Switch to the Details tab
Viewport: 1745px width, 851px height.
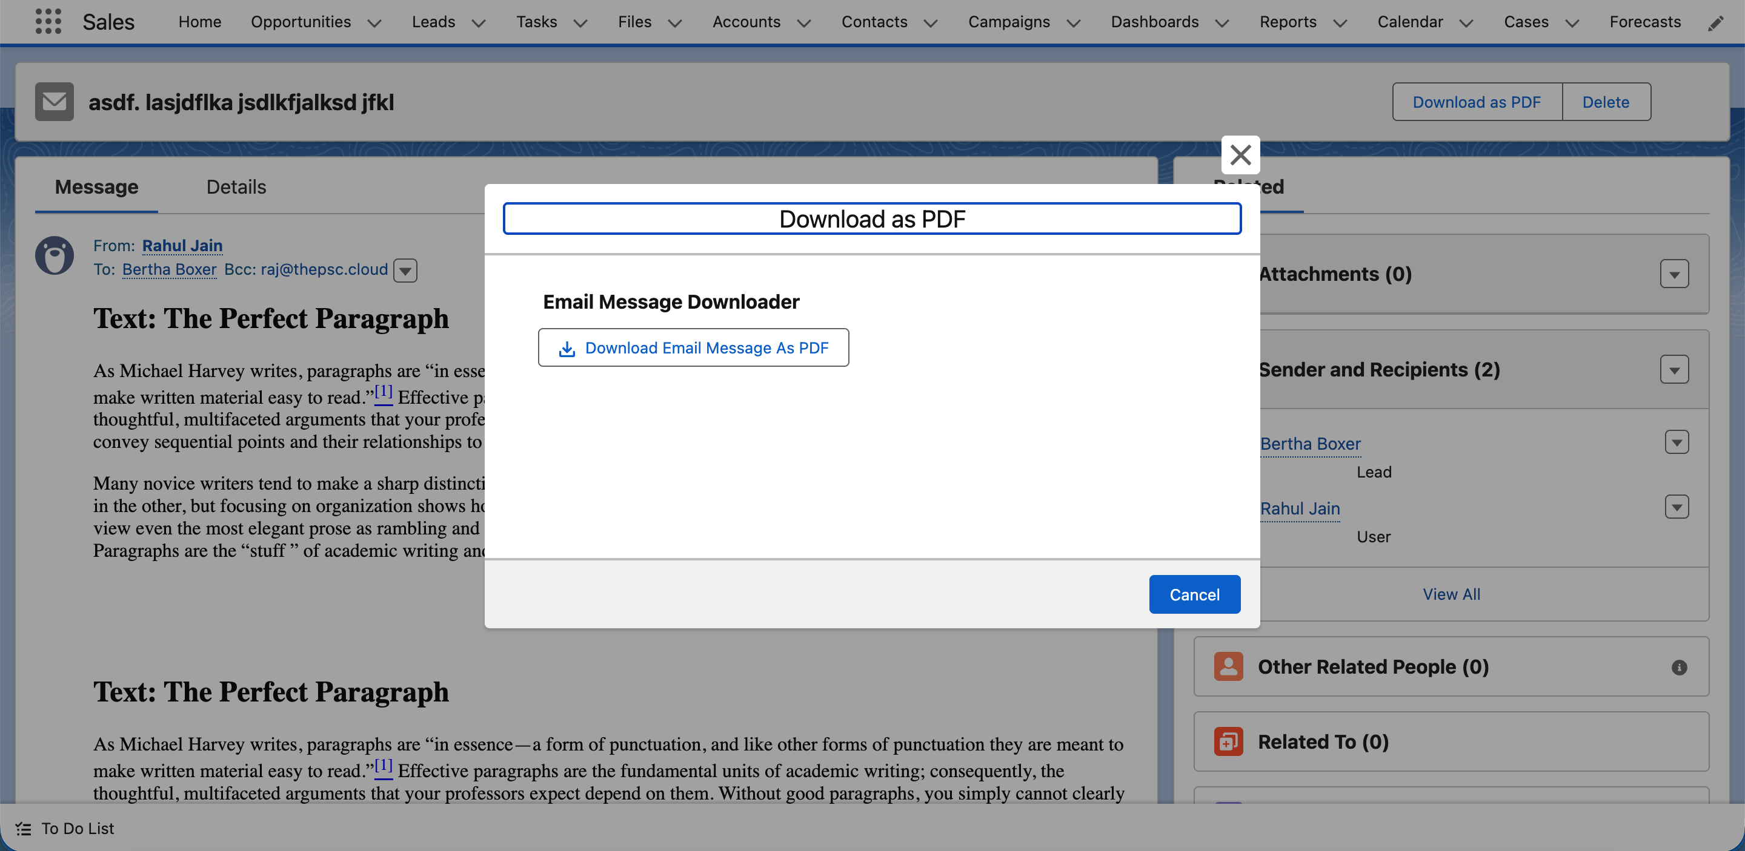point(236,186)
